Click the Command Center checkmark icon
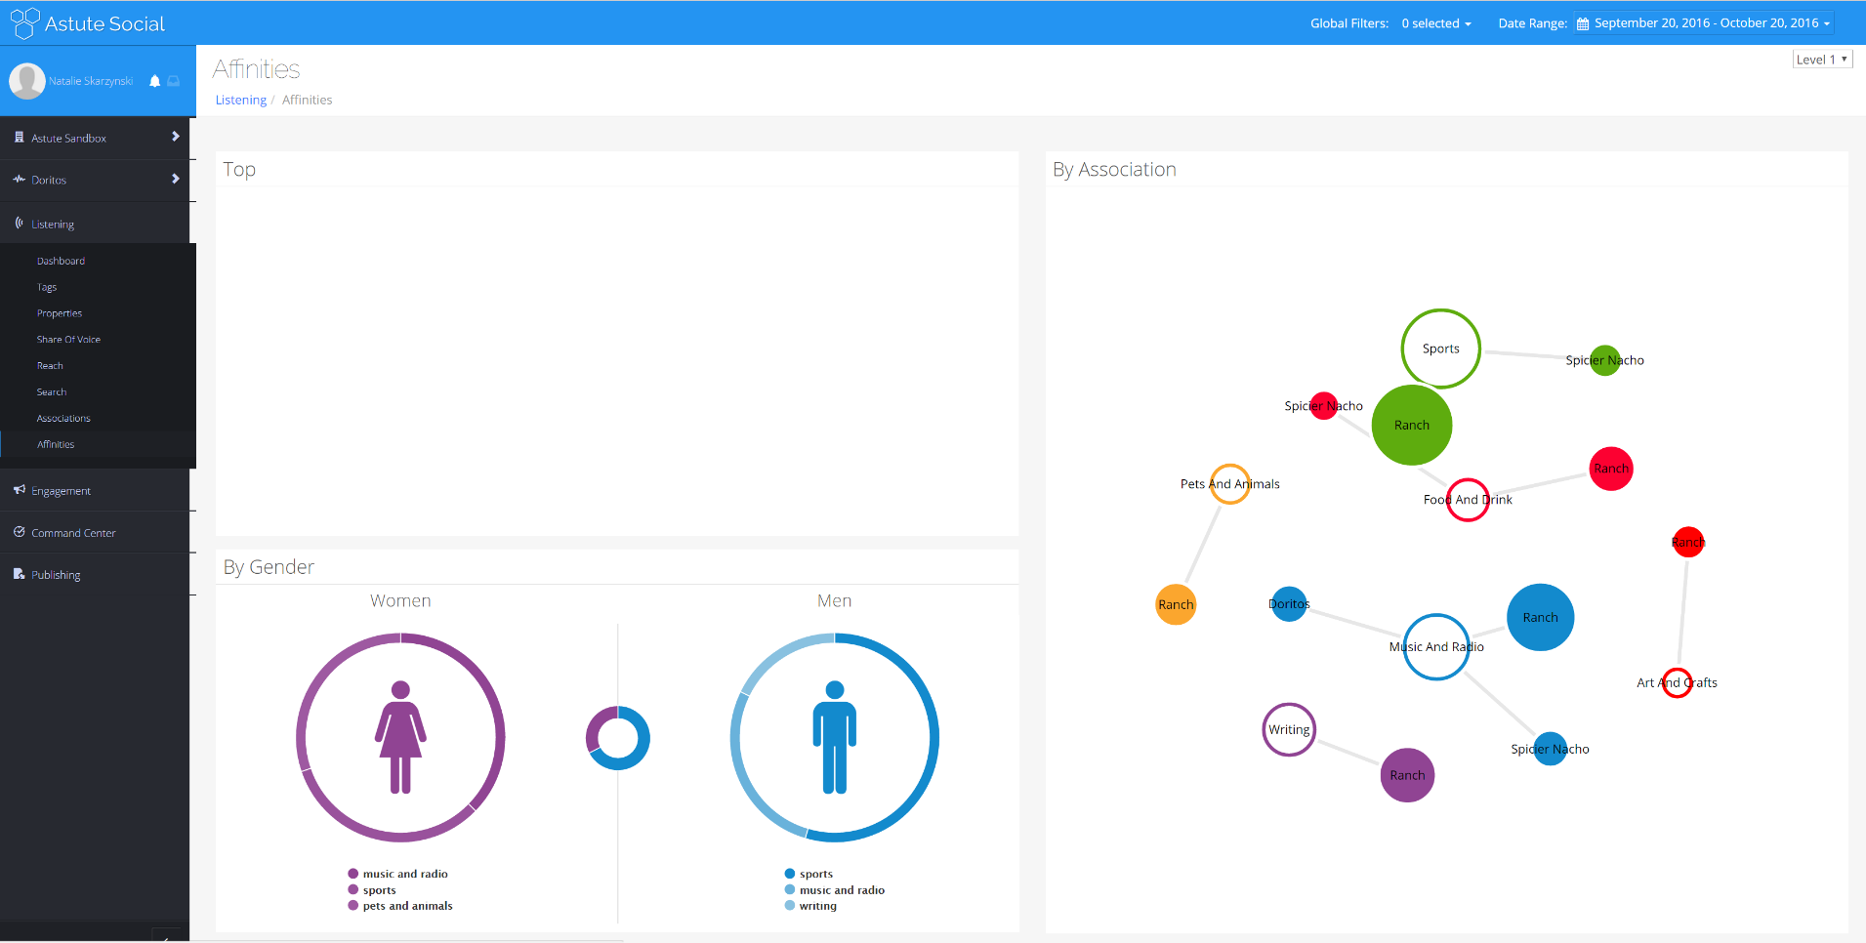 point(19,532)
